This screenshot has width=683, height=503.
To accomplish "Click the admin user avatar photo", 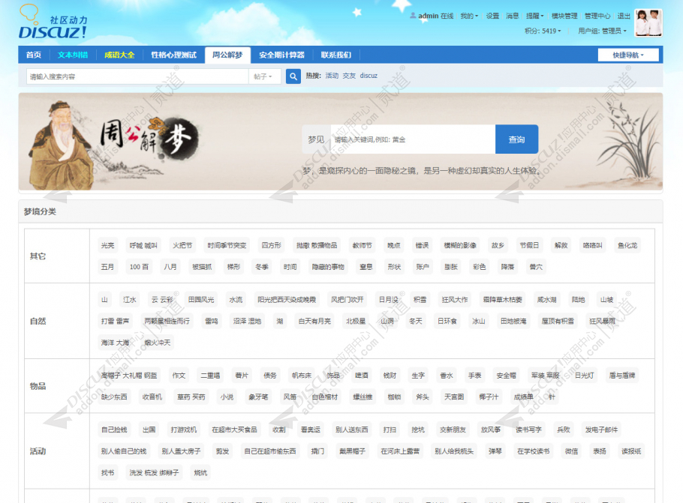I will [x=648, y=22].
